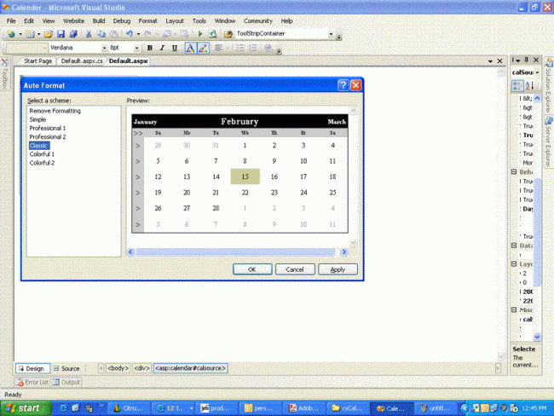Click the numbered list icon

[253, 48]
